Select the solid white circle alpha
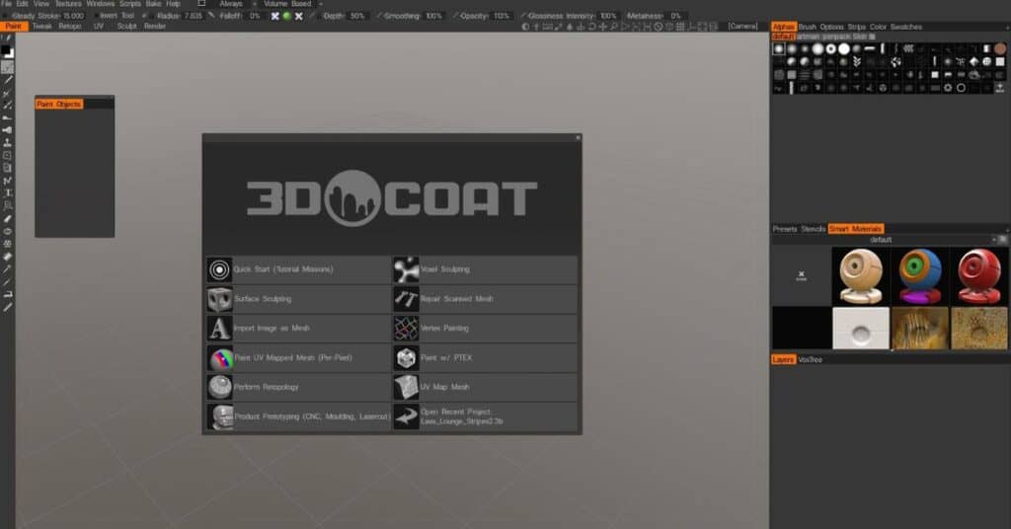The width and height of the screenshot is (1011, 529). [844, 49]
